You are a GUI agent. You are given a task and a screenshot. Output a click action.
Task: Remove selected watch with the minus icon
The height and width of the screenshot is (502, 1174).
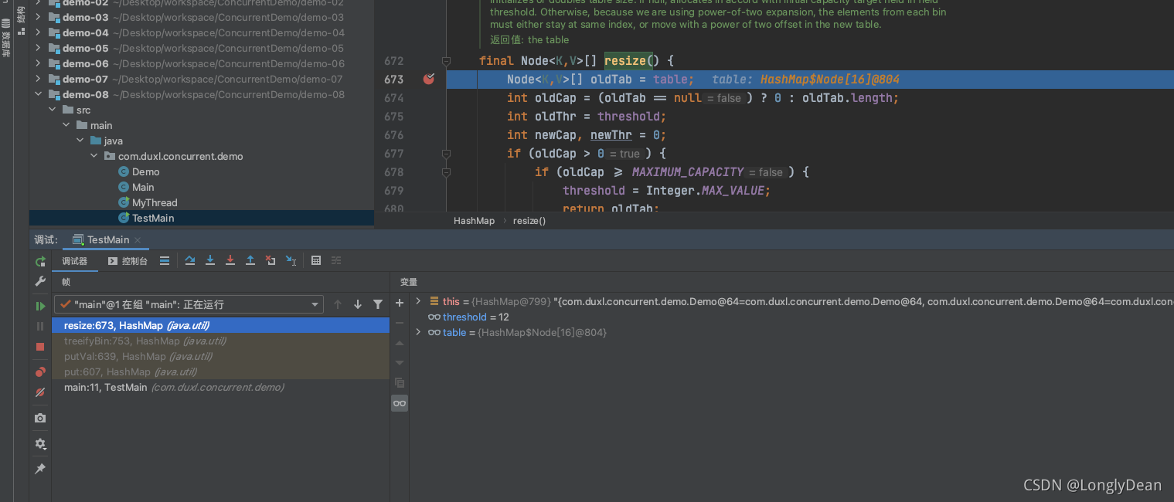click(x=400, y=323)
